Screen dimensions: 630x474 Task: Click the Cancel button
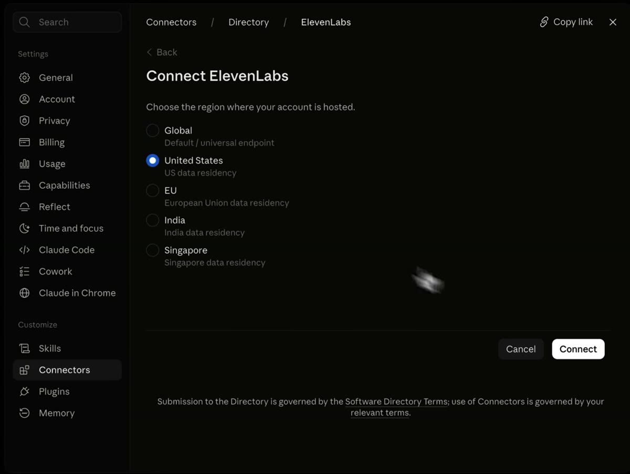tap(521, 349)
